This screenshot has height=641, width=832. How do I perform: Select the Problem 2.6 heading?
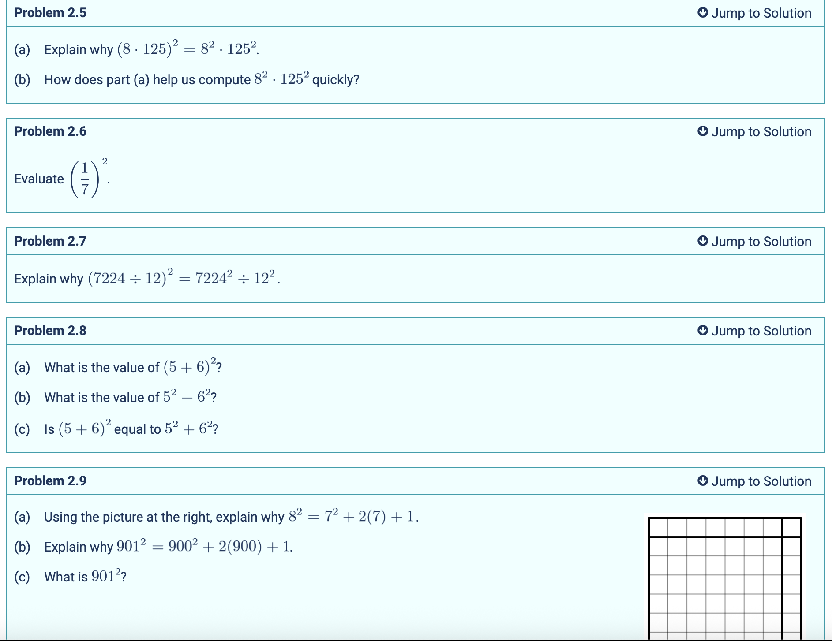click(x=50, y=131)
